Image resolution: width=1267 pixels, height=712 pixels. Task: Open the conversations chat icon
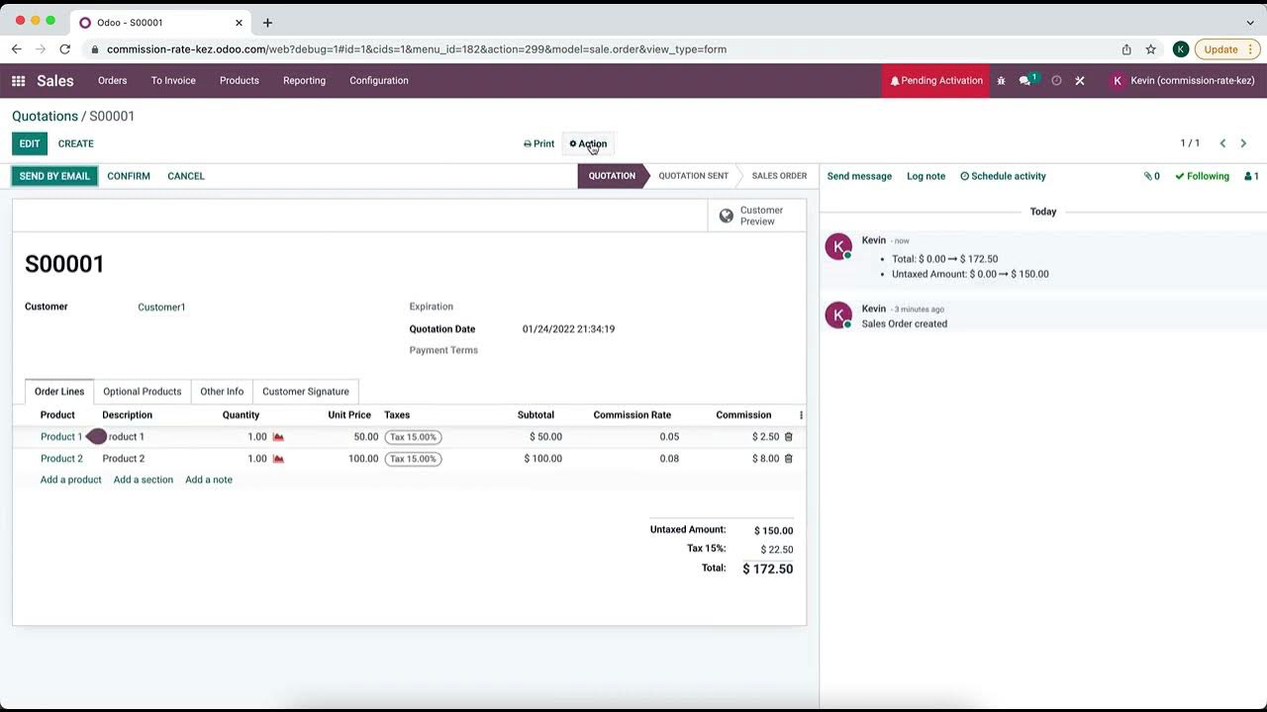click(1026, 80)
